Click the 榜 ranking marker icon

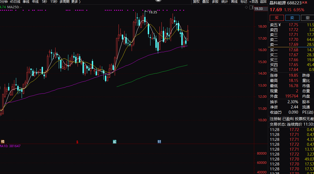tap(3, 142)
